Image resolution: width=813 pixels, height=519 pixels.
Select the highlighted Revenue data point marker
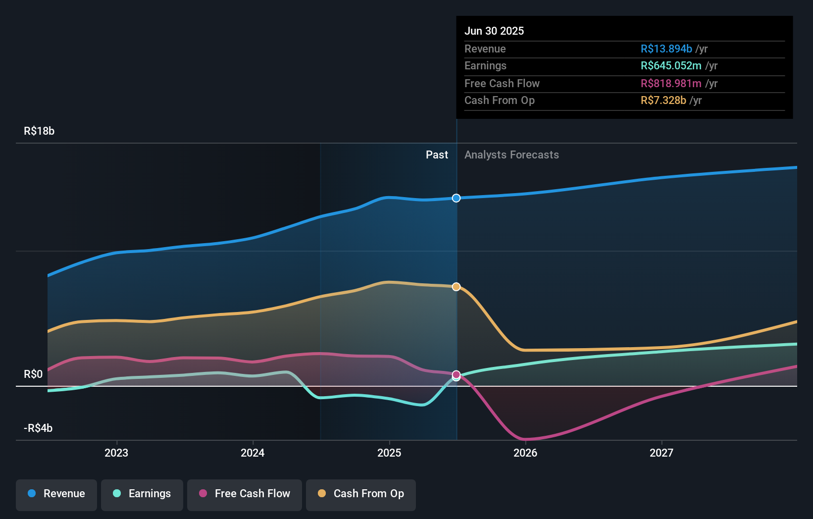coord(456,198)
